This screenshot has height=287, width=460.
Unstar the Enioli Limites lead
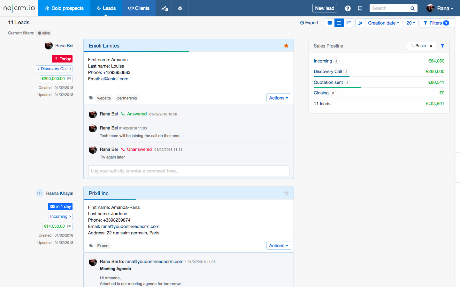pyautogui.click(x=286, y=46)
